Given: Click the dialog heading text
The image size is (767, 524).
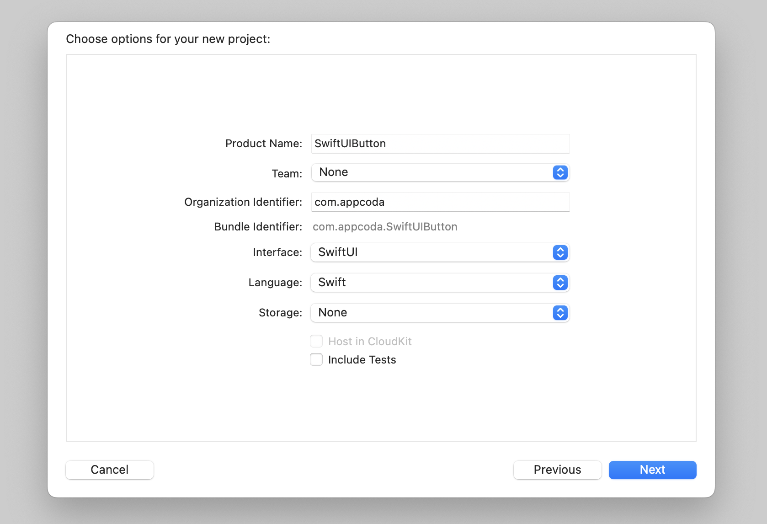Looking at the screenshot, I should (x=168, y=39).
